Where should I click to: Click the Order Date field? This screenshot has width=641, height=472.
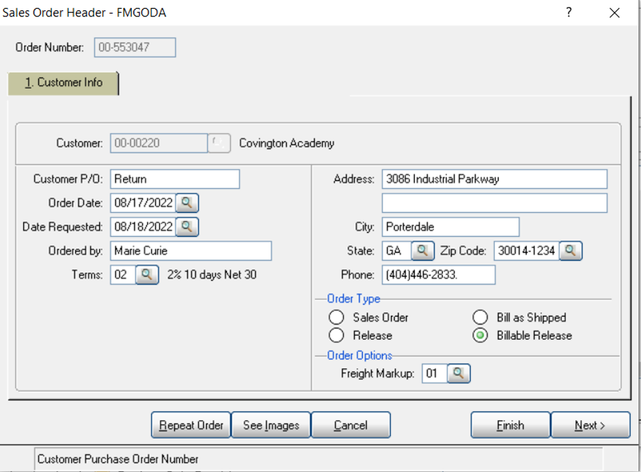(x=143, y=203)
